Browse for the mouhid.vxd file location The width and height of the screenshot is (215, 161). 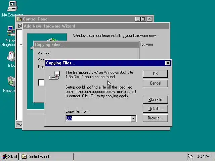coord(155,118)
